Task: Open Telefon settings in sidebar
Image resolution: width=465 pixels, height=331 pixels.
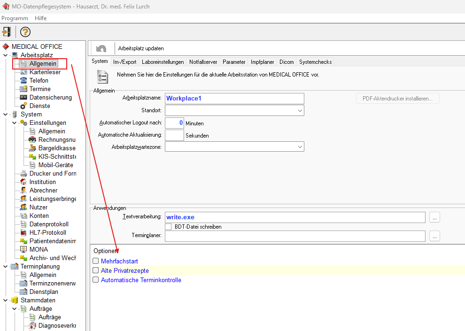Action: click(x=39, y=80)
